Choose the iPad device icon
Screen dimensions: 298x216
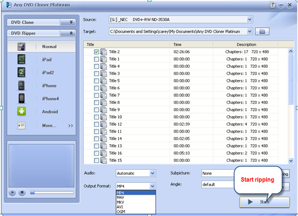21,59
